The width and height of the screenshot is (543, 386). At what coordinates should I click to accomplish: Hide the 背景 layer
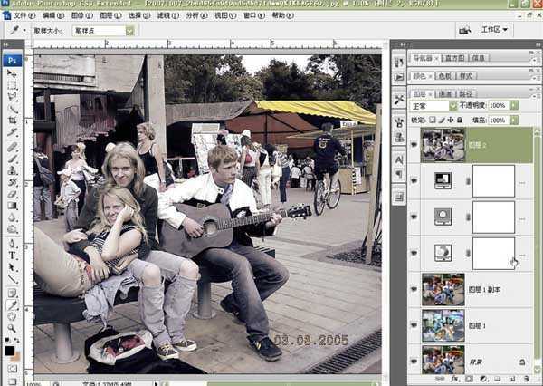click(x=414, y=361)
